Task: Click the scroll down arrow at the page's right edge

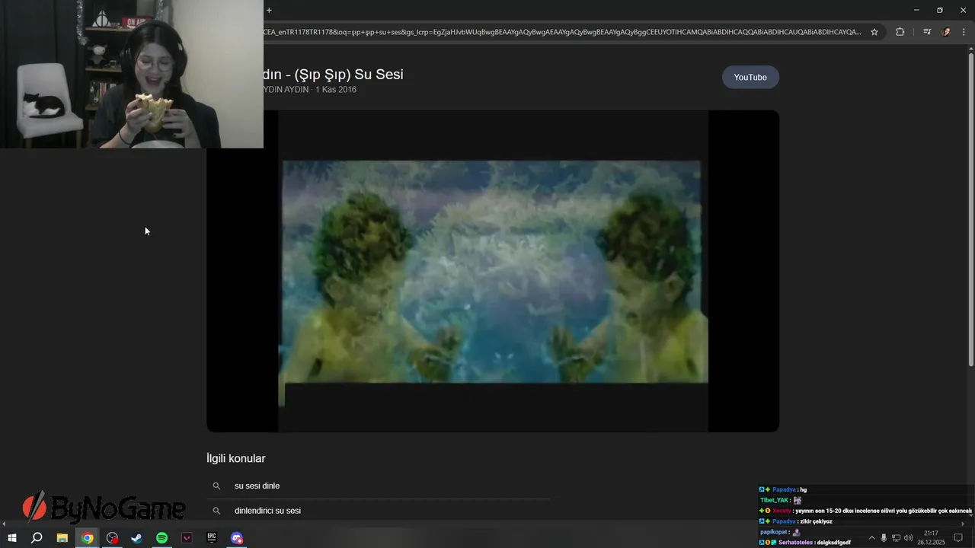Action: (x=970, y=515)
